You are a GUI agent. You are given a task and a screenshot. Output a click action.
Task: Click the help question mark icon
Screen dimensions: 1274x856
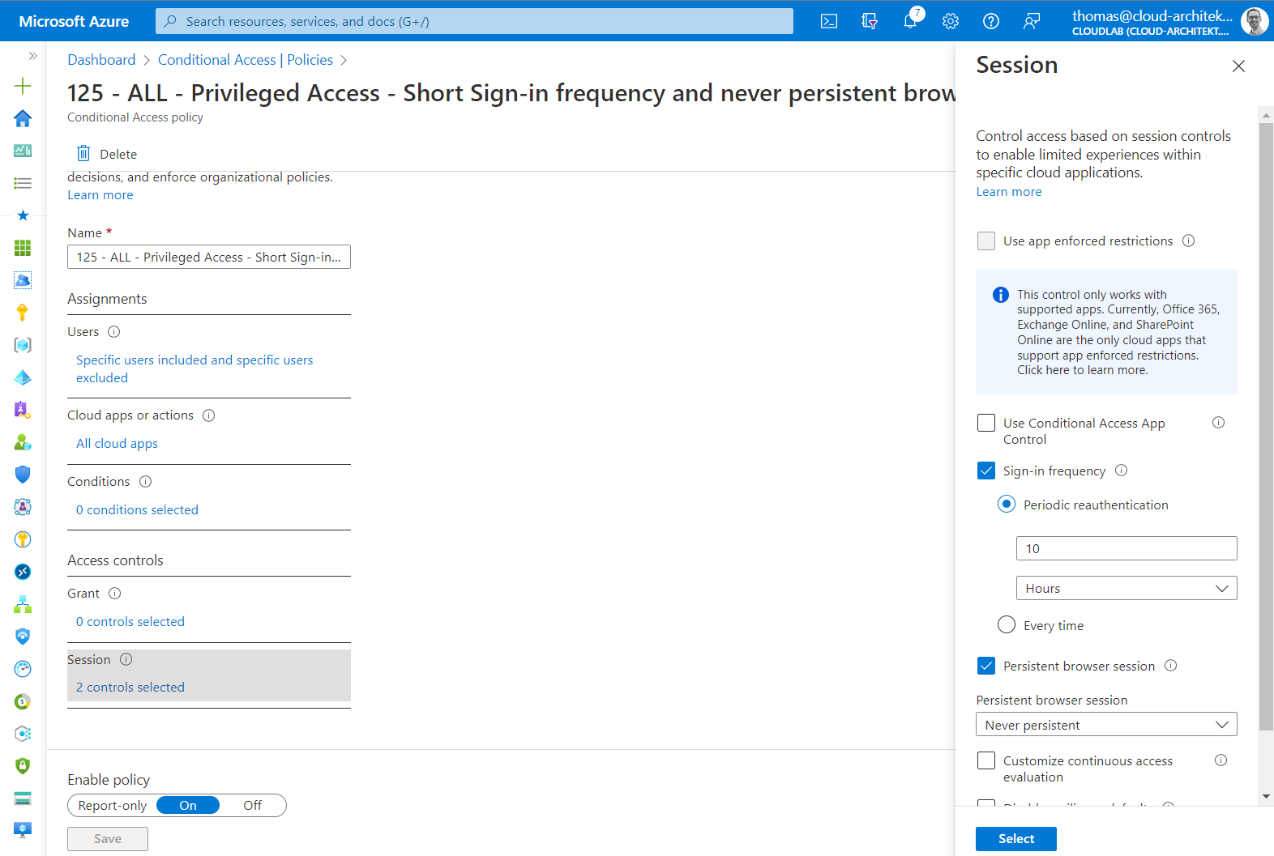[x=991, y=21]
